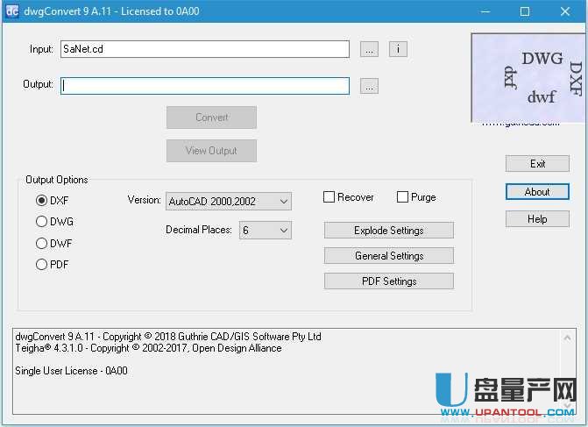
Task: Enable the Recover checkbox
Action: [329, 197]
